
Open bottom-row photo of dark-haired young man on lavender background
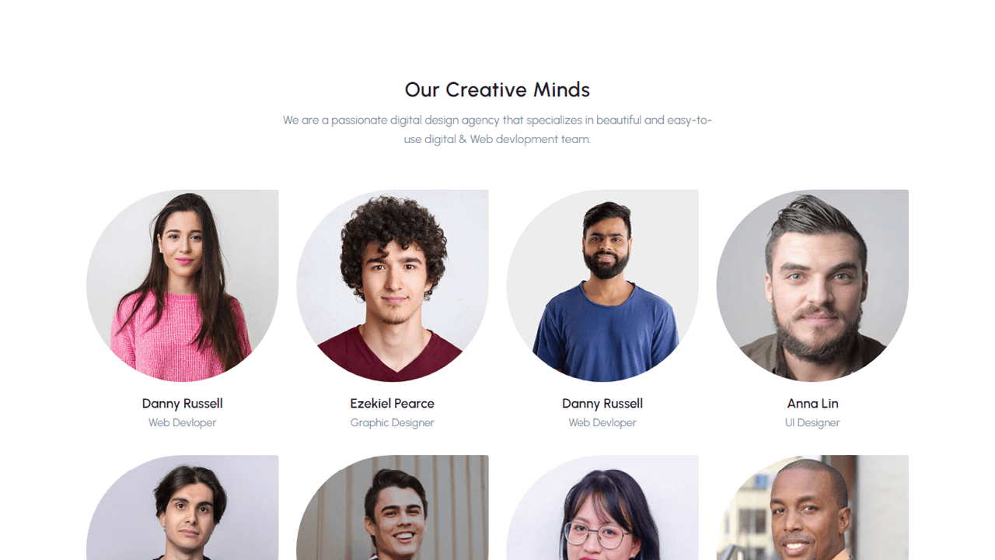183,507
